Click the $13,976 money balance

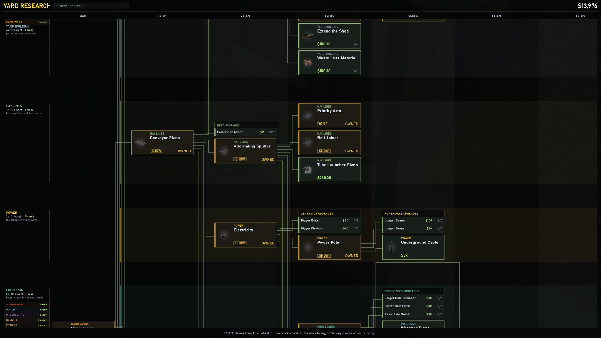(x=587, y=6)
